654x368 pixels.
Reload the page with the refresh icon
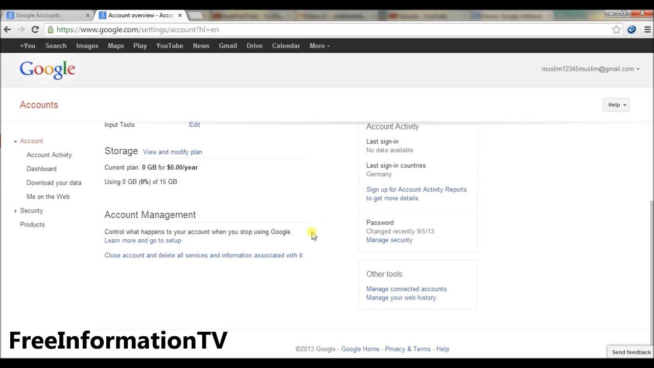pos(35,30)
